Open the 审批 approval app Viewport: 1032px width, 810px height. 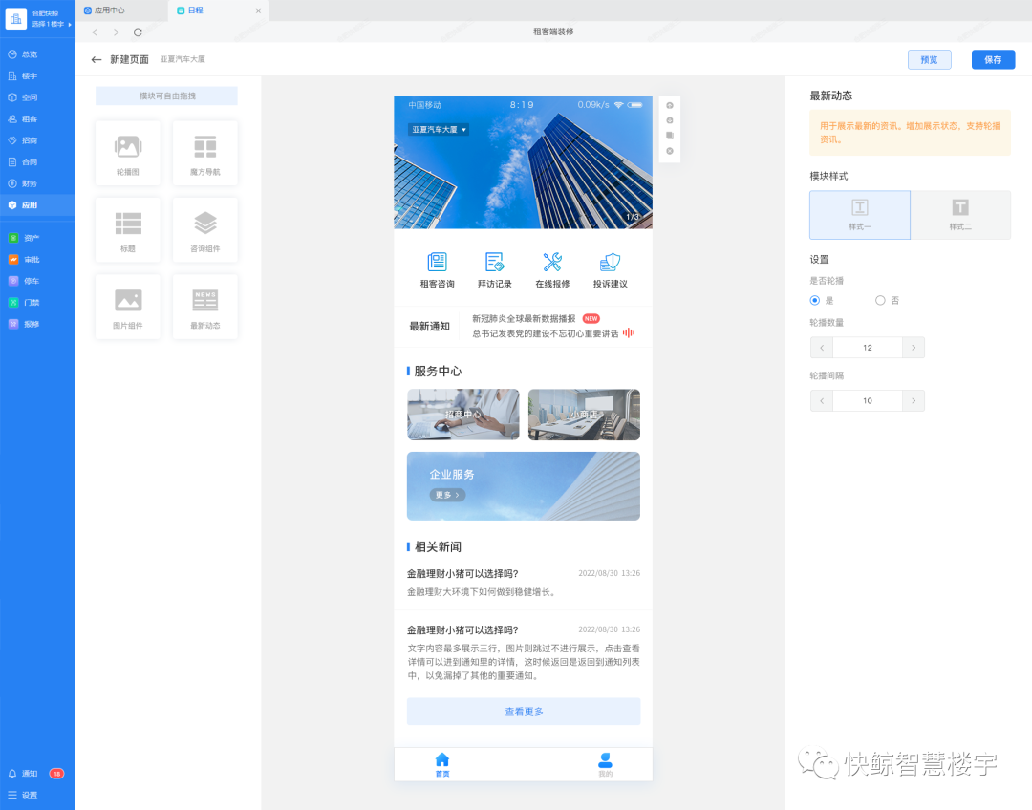tap(24, 259)
